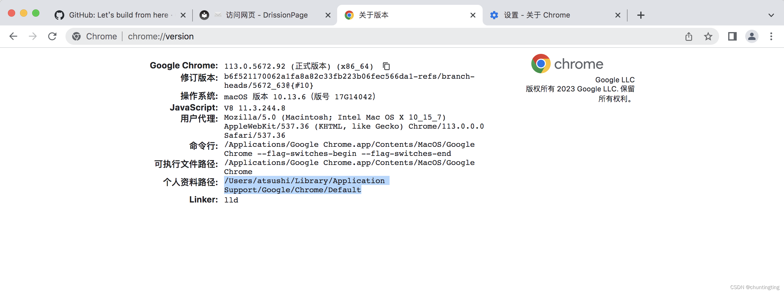
Task: Reload the chrome://version page
Action: [52, 36]
